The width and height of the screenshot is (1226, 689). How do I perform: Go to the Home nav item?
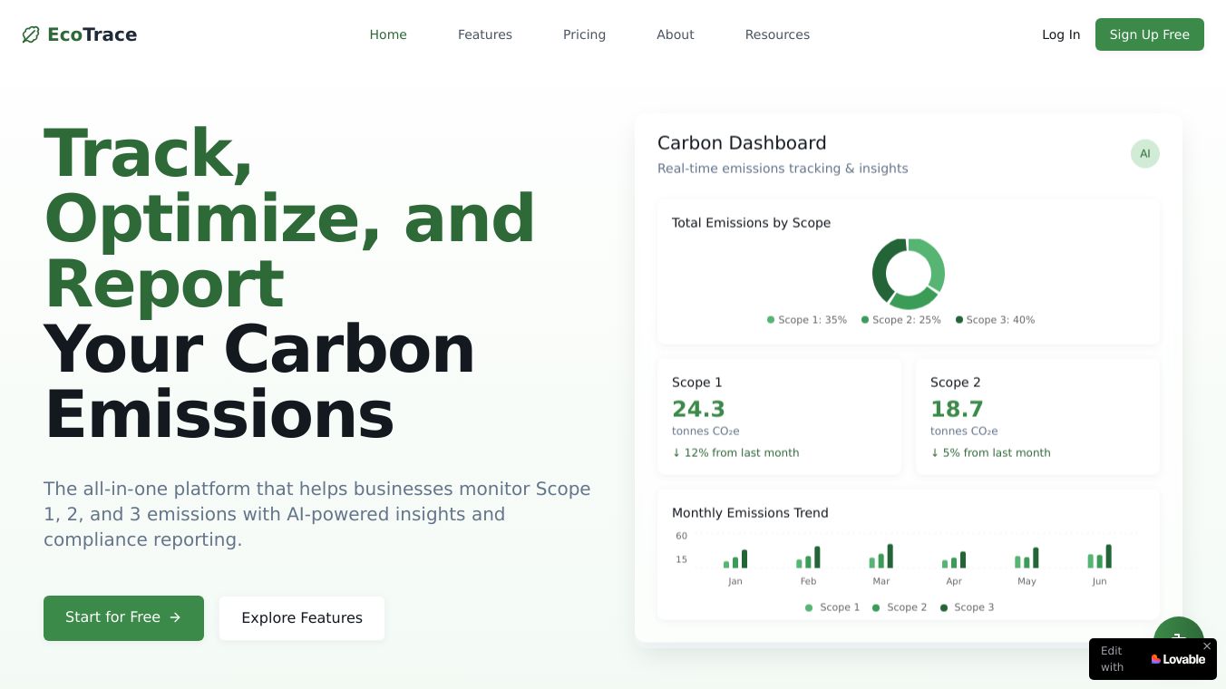(388, 34)
